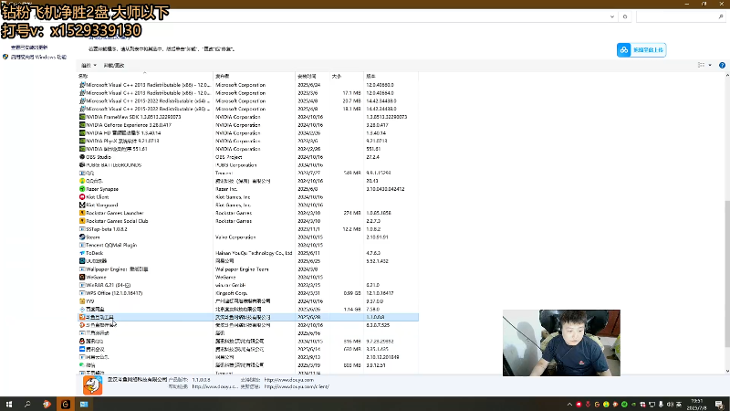This screenshot has width=730, height=411.
Task: Open View installed updates link
Action: tap(29, 47)
